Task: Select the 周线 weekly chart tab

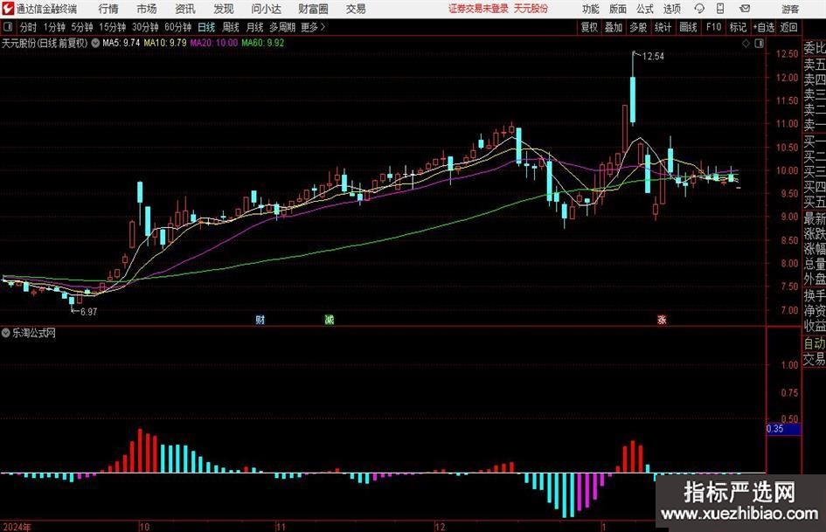Action: point(231,27)
